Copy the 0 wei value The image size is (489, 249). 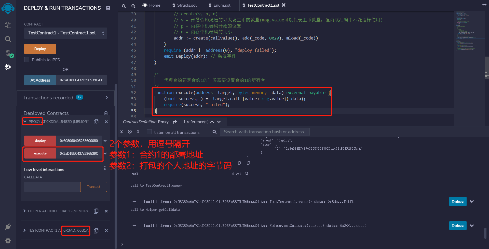[246, 174]
